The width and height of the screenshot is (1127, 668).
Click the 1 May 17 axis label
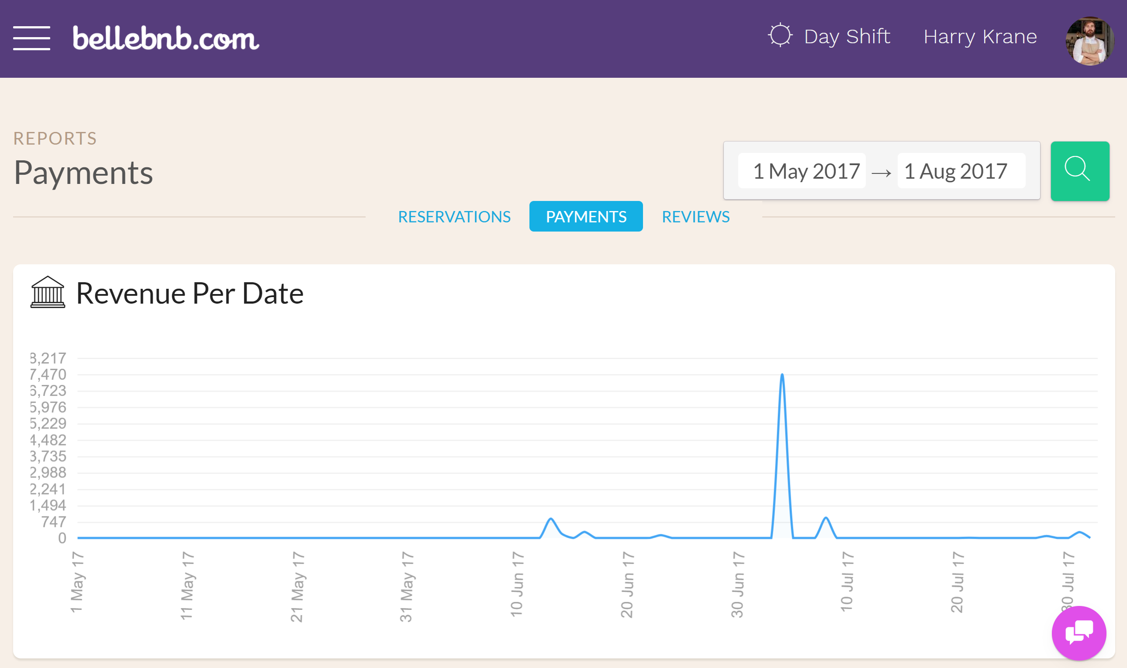77,582
